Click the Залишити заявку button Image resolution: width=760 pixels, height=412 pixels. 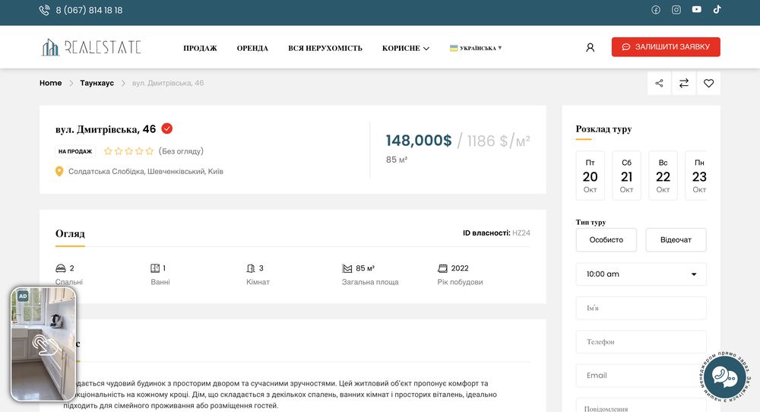666,47
